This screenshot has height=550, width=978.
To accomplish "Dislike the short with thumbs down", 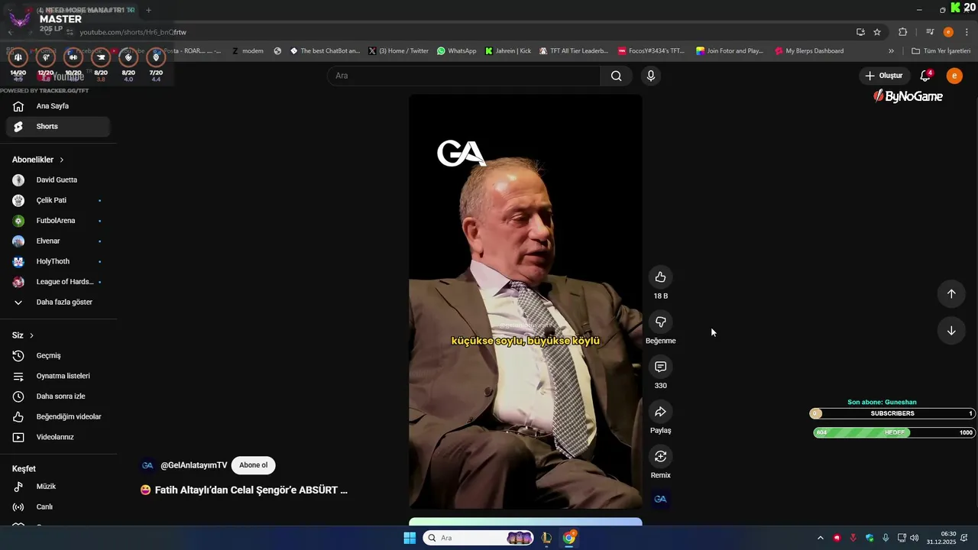I will click(661, 322).
